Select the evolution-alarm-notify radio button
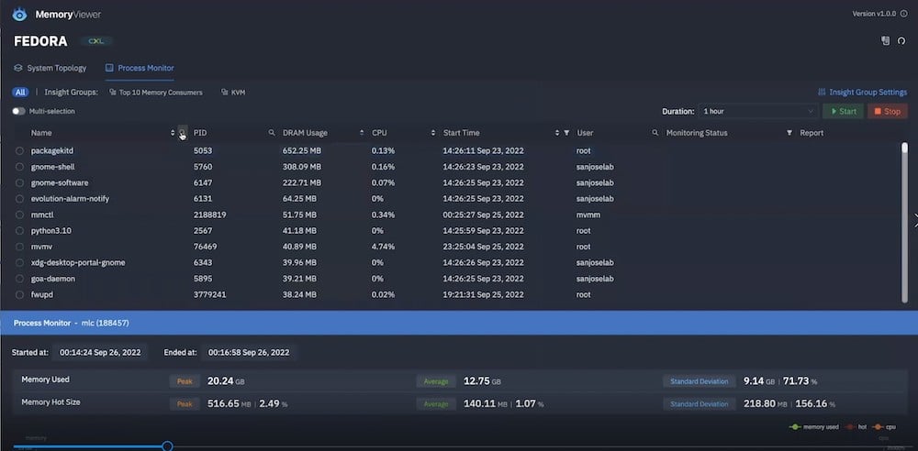This screenshot has width=918, height=451. [20, 199]
